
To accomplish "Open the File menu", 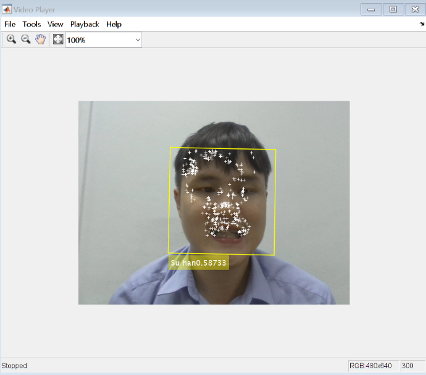I will pos(10,24).
